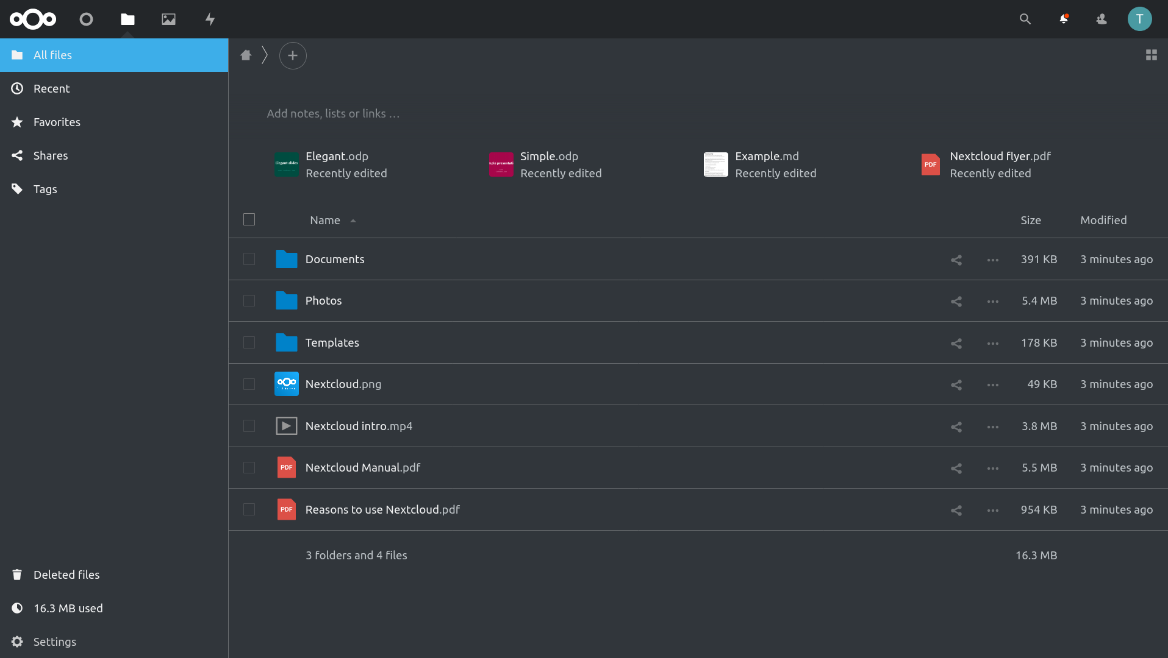Share the Nextcloud.png file
The height and width of the screenshot is (658, 1168).
point(956,385)
